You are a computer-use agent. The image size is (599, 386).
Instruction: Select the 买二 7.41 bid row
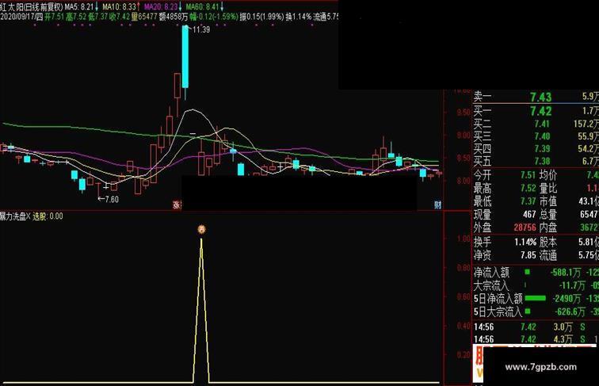536,124
